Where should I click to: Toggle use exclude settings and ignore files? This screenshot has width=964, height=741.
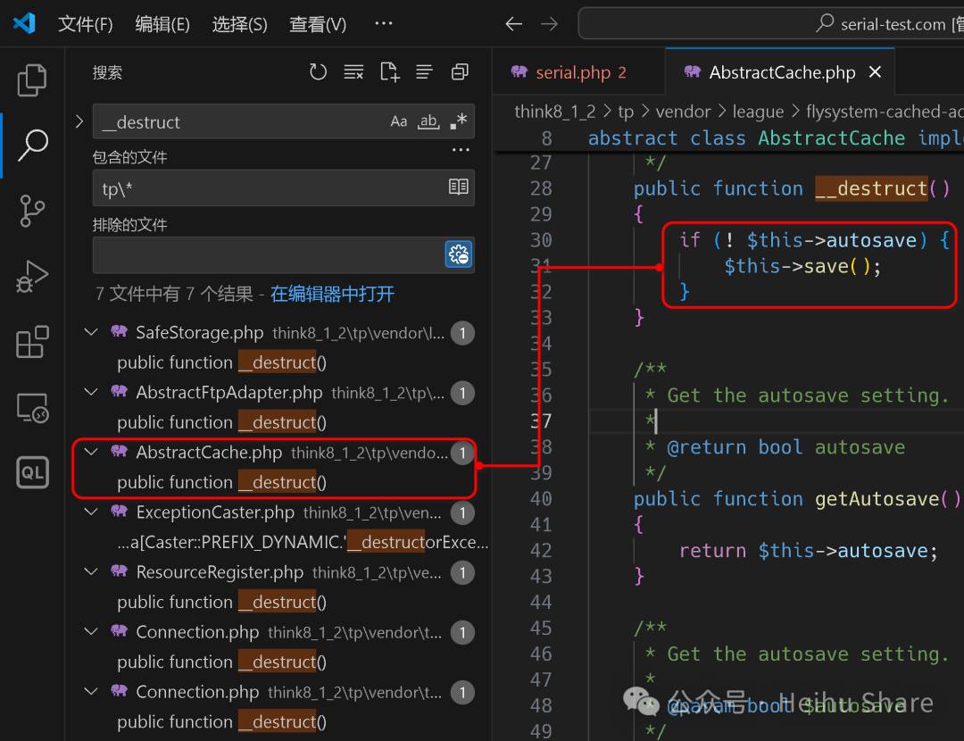[459, 254]
